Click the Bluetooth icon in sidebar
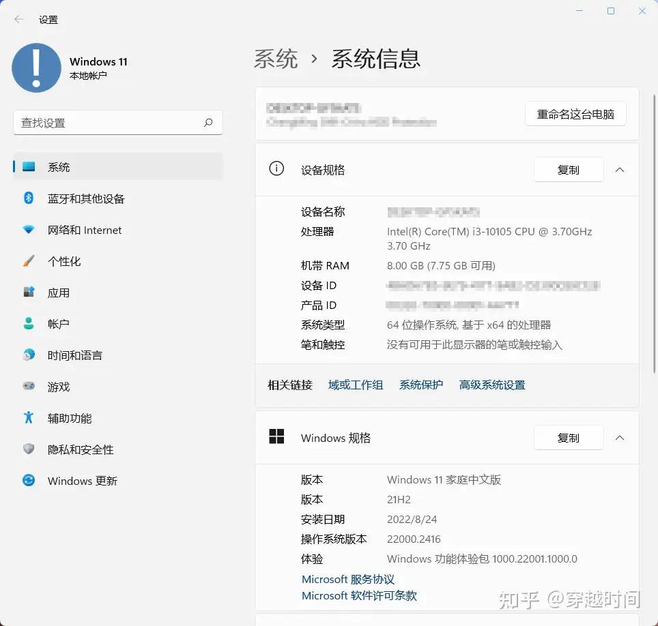Screen dimensions: 658x626 point(29,198)
